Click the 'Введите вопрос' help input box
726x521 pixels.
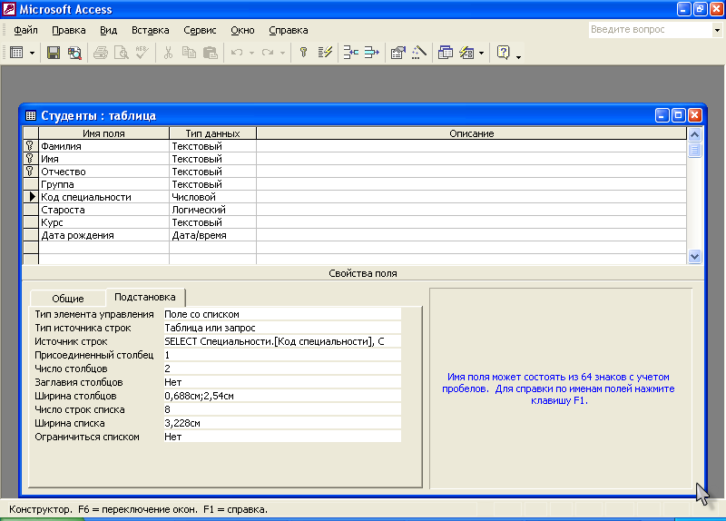651,30
